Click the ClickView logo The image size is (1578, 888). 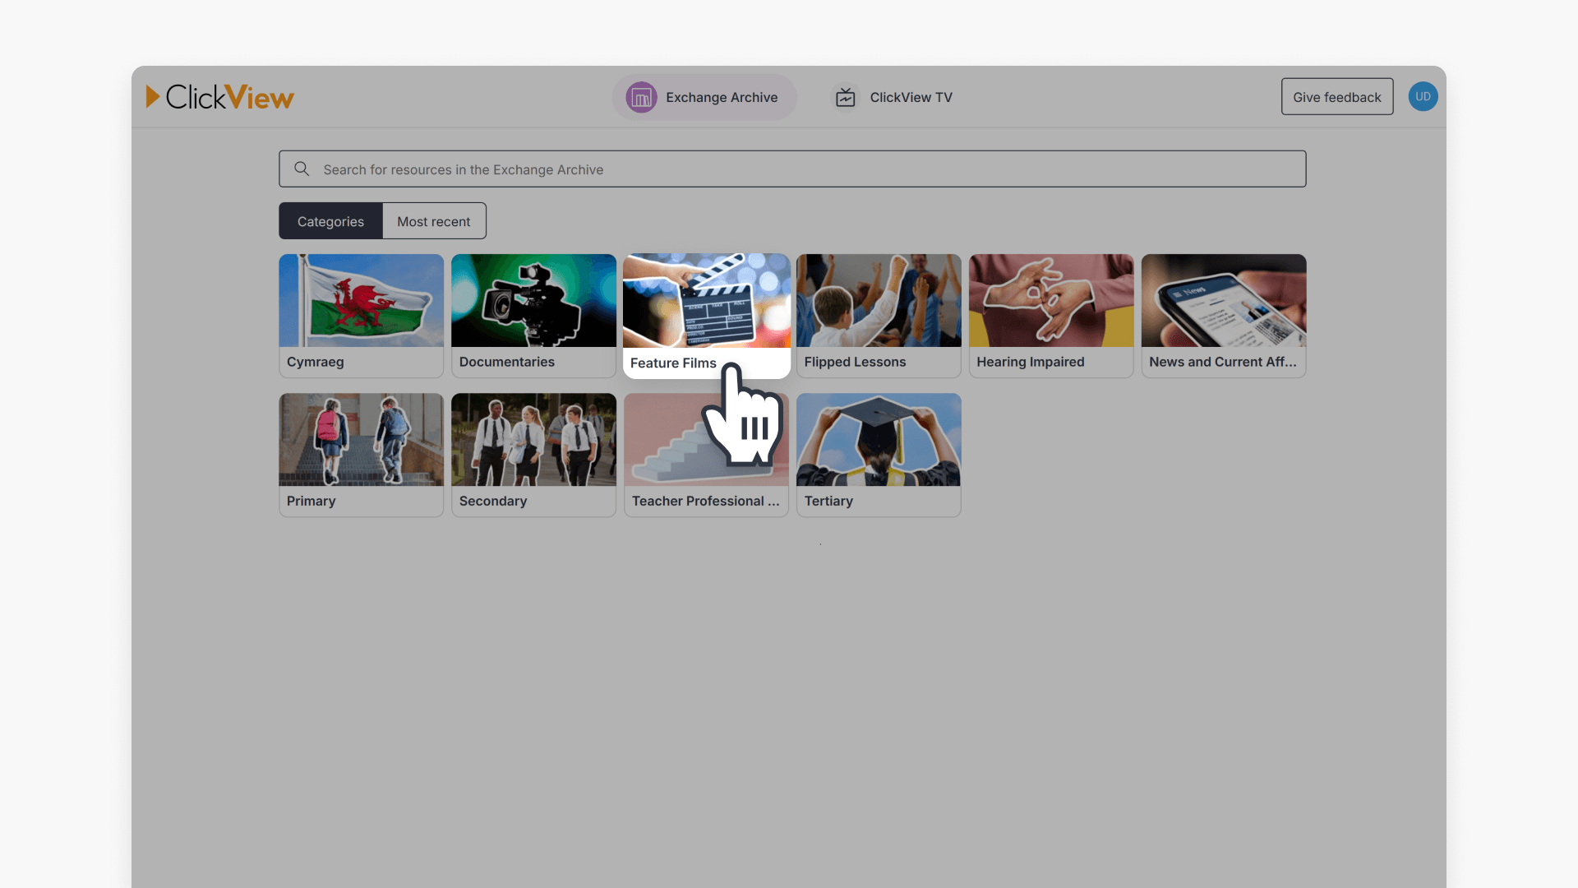point(219,96)
